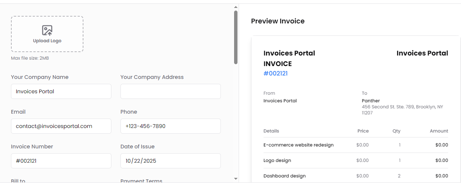Select the E-commerce website redesign line item

click(x=299, y=145)
